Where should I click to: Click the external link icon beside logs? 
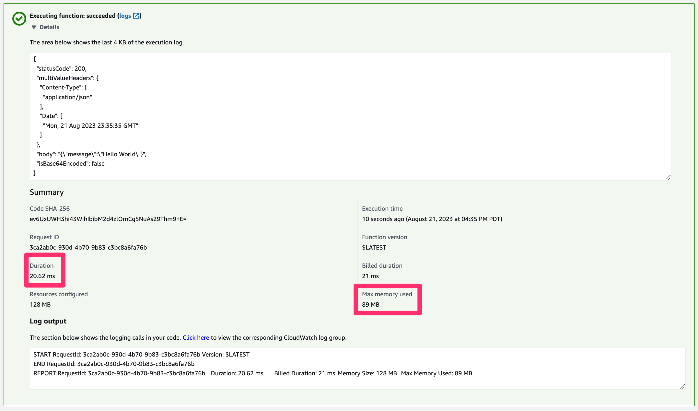tap(136, 16)
